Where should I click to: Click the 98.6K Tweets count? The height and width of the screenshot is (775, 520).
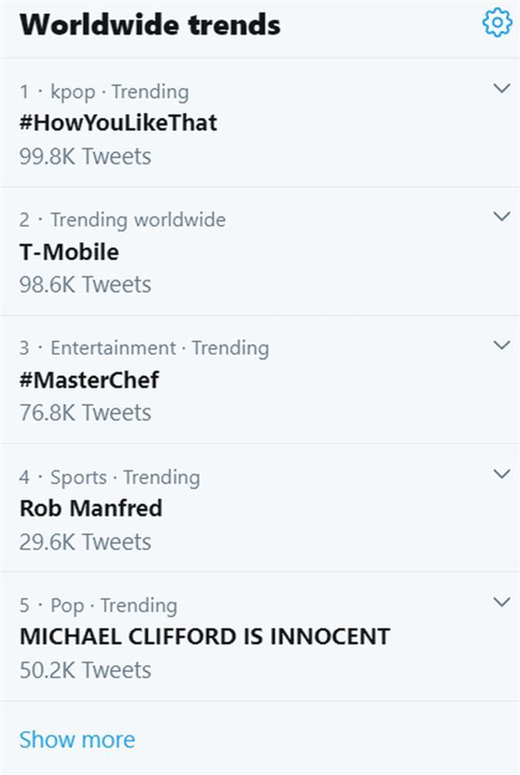(x=85, y=284)
